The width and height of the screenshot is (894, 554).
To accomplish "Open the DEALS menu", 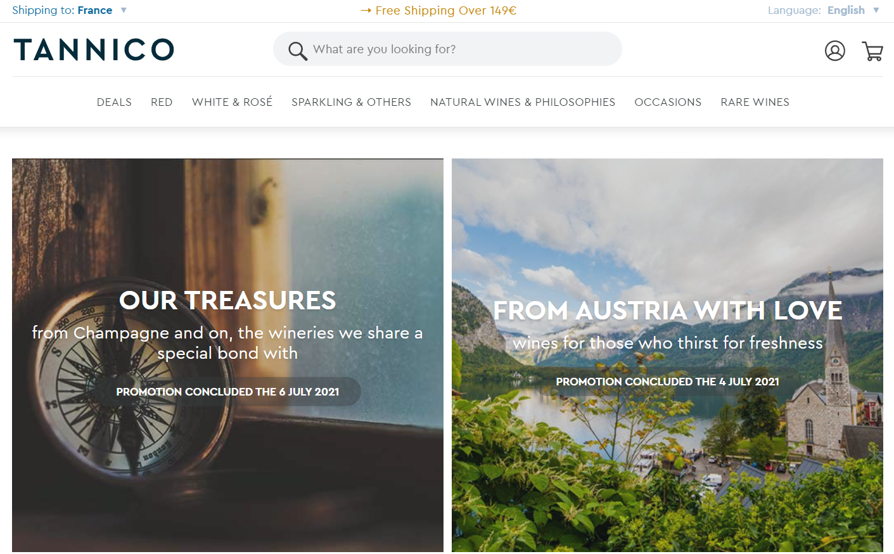I will pyautogui.click(x=114, y=102).
